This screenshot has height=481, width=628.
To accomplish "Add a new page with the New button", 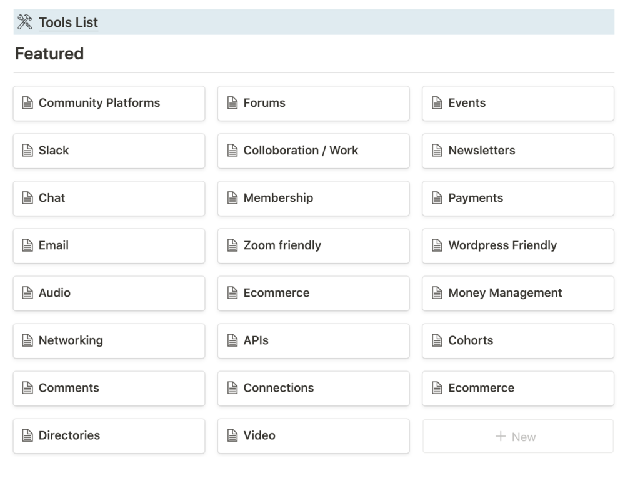I will point(517,437).
